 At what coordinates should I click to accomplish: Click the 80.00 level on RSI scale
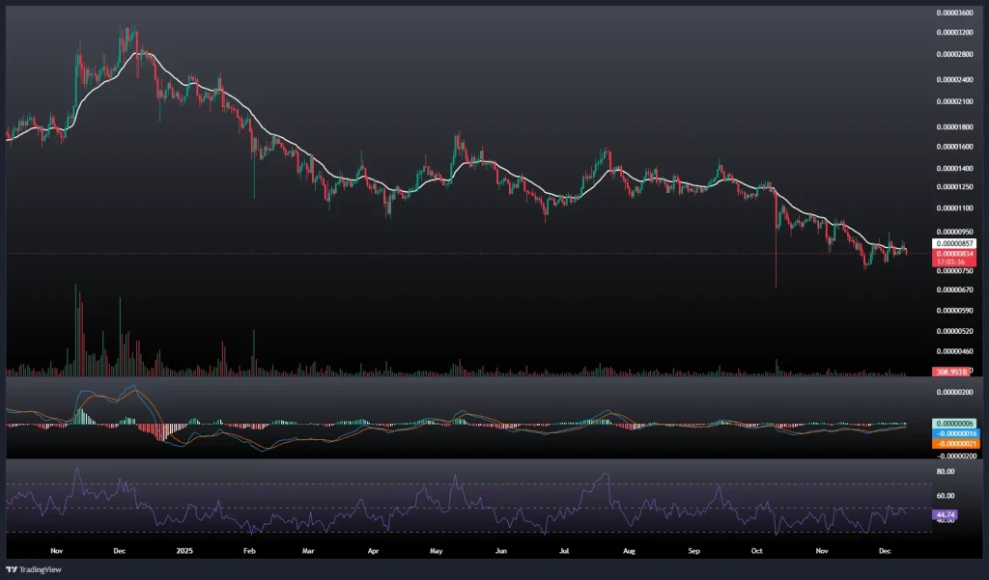pos(947,472)
